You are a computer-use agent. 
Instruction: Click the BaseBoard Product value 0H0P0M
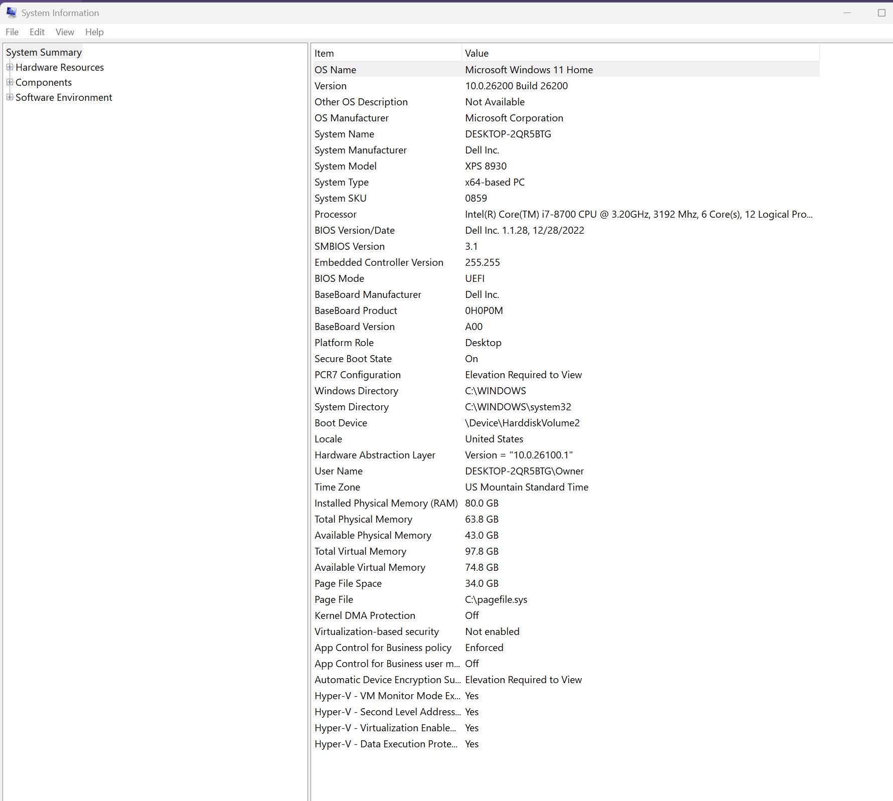pos(484,310)
